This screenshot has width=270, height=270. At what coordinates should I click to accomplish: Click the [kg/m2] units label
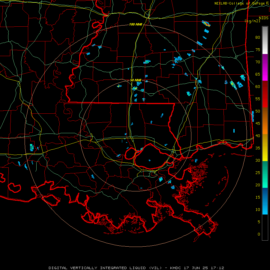(252, 21)
